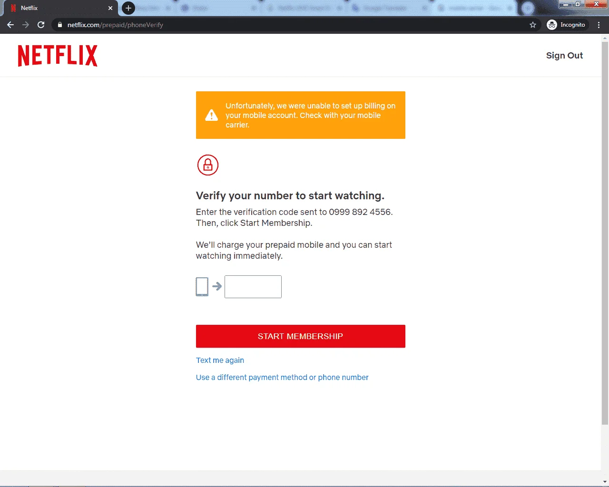View site security info via padlock

pyautogui.click(x=60, y=25)
